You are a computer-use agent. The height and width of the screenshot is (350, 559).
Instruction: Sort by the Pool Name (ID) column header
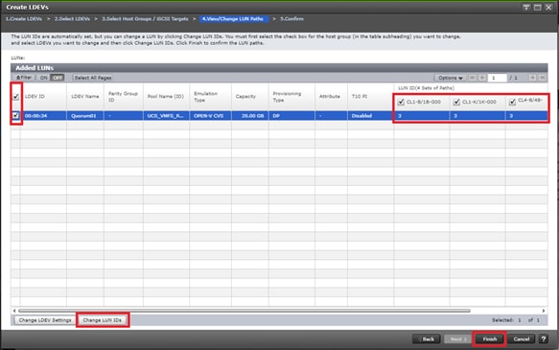click(x=166, y=97)
